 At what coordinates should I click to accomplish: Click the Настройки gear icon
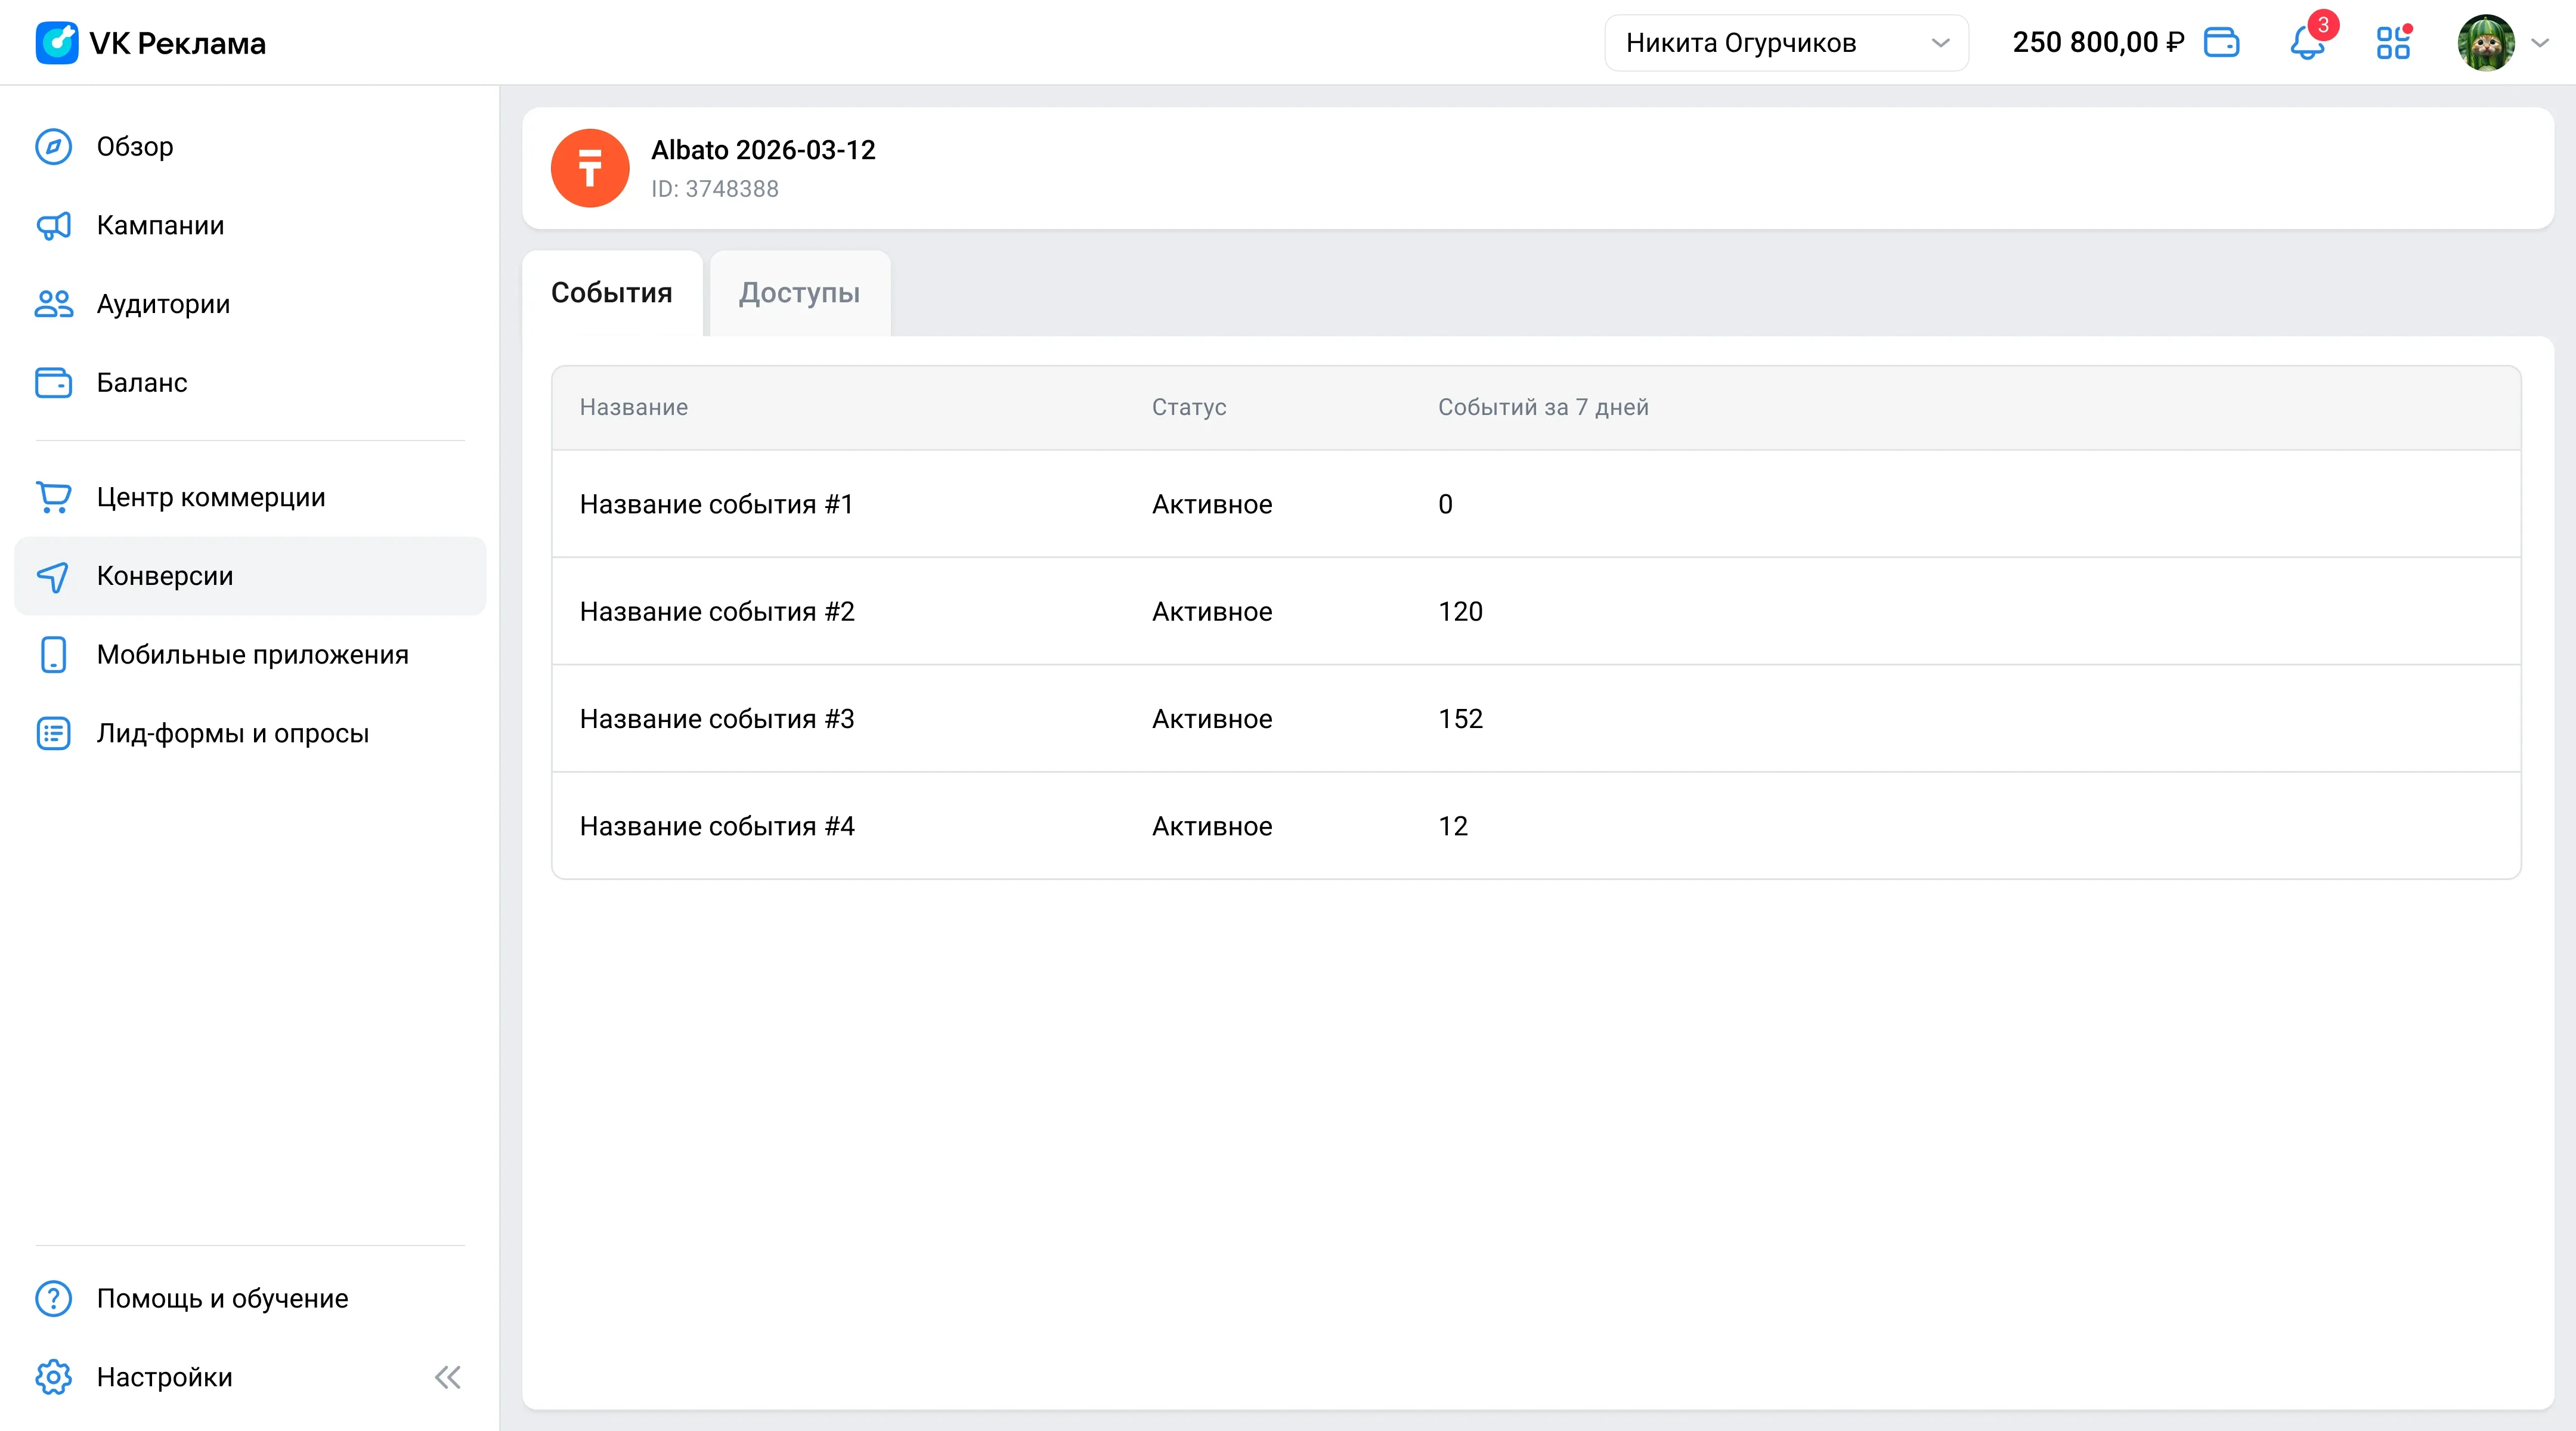pyautogui.click(x=54, y=1377)
